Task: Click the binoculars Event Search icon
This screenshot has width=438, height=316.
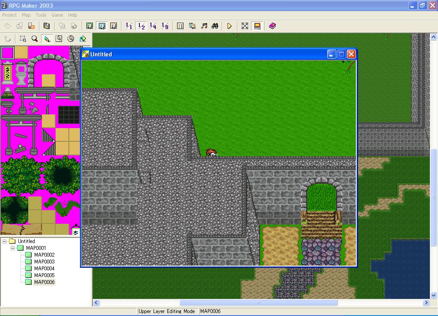Action: pos(215,26)
